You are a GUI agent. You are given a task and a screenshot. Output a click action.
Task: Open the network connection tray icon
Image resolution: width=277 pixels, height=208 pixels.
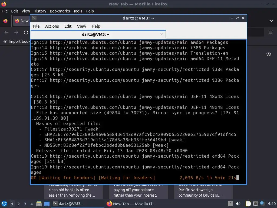pyautogui.click(x=256, y=204)
